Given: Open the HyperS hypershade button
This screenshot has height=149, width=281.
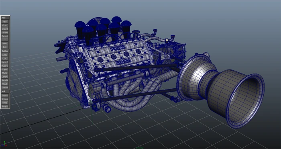Looking at the screenshot, I should (x=5, y=66).
